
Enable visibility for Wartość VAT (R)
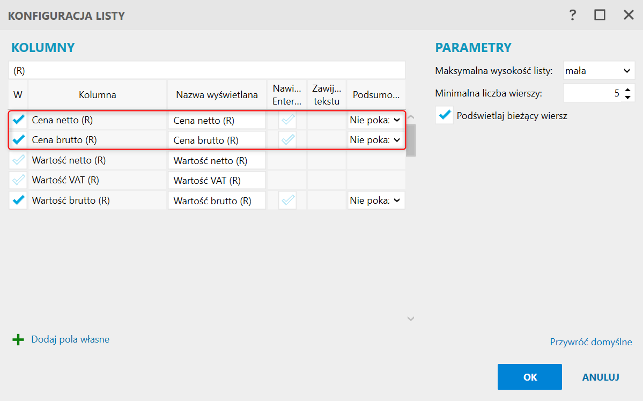click(x=19, y=180)
